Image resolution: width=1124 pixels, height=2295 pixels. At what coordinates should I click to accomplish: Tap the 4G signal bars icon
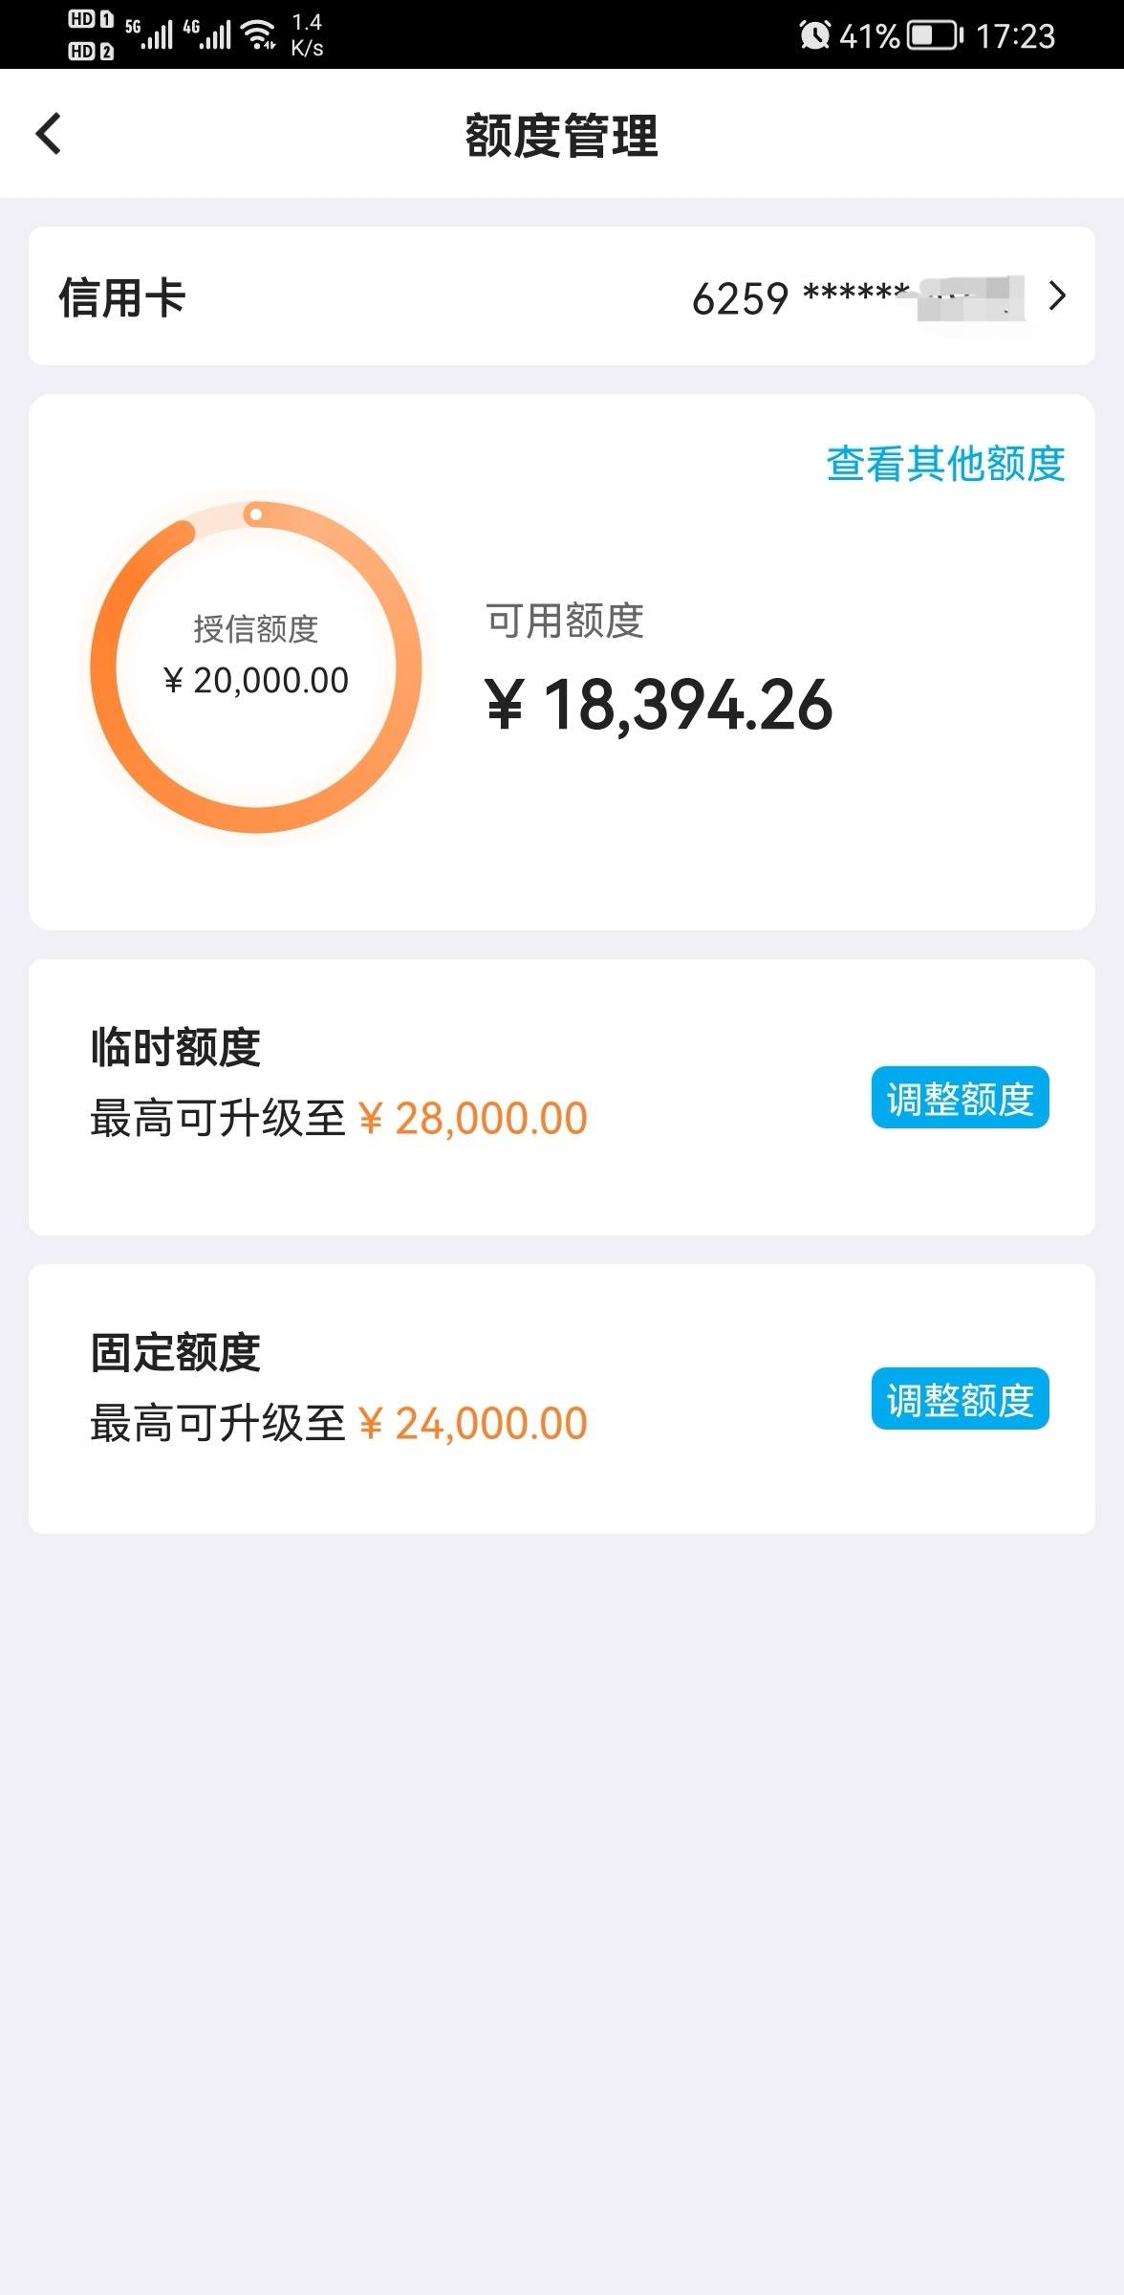point(206,34)
